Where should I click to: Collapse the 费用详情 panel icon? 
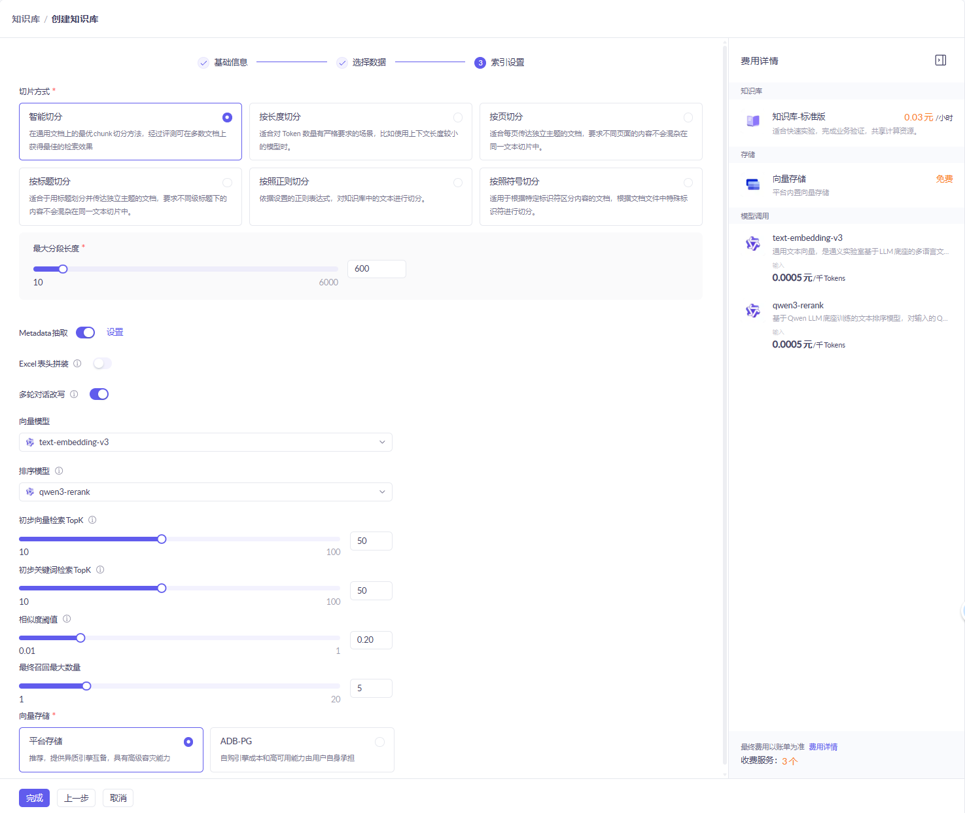(940, 60)
